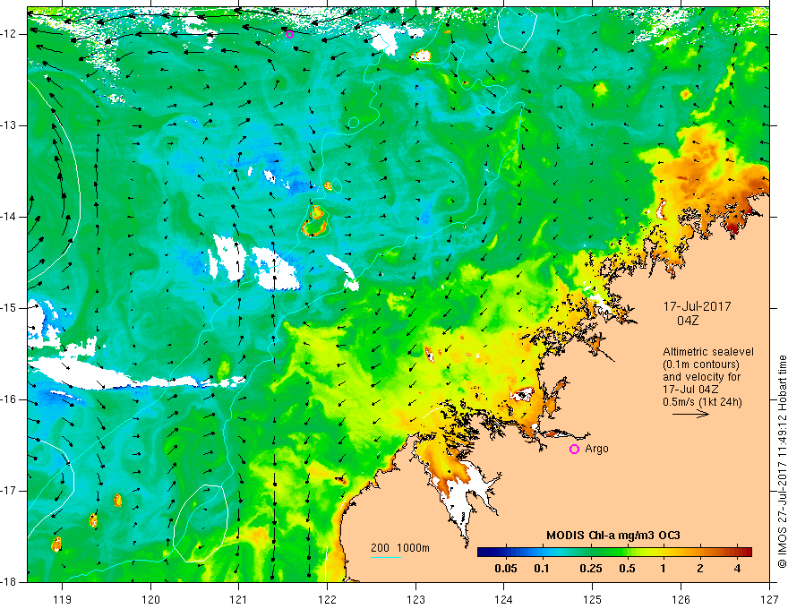Click the 'Argo' legend label
The width and height of the screenshot is (788, 609).
(596, 449)
